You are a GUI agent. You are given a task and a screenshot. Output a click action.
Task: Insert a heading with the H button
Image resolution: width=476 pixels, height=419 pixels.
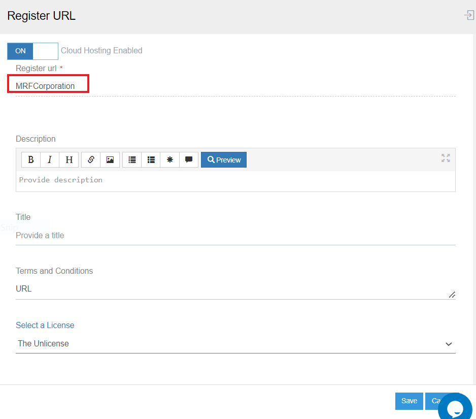click(69, 159)
